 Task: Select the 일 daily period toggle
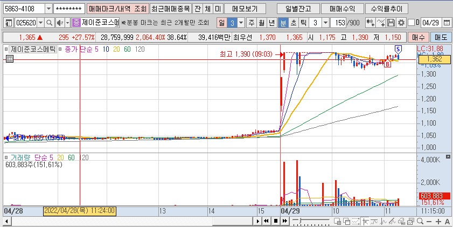(221, 23)
